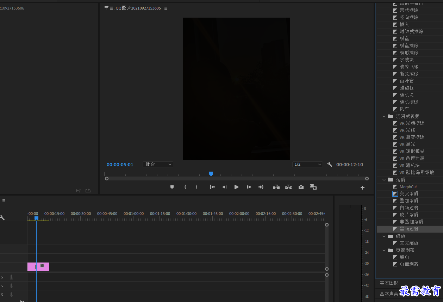This screenshot has width=443, height=302.
Task: Select the VR 光圈擦除 transition
Action: pyautogui.click(x=412, y=123)
